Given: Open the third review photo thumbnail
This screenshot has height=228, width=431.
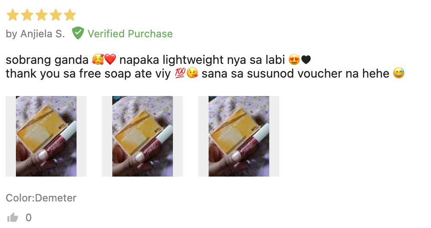Looking at the screenshot, I should (239, 136).
